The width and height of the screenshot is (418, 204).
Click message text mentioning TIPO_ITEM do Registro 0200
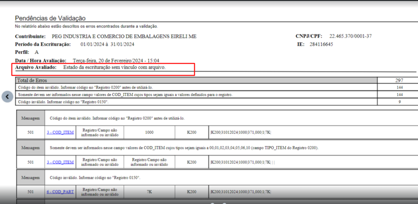(x=184, y=148)
